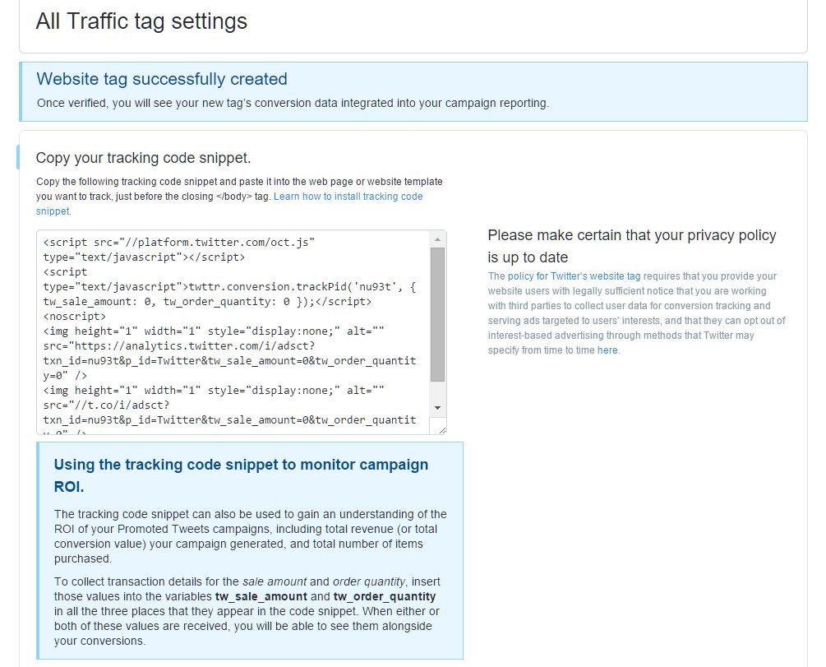Viewport: 826px width, 667px height.
Task: Click the 'Using the tracking code snippet' heading
Action: point(241,475)
